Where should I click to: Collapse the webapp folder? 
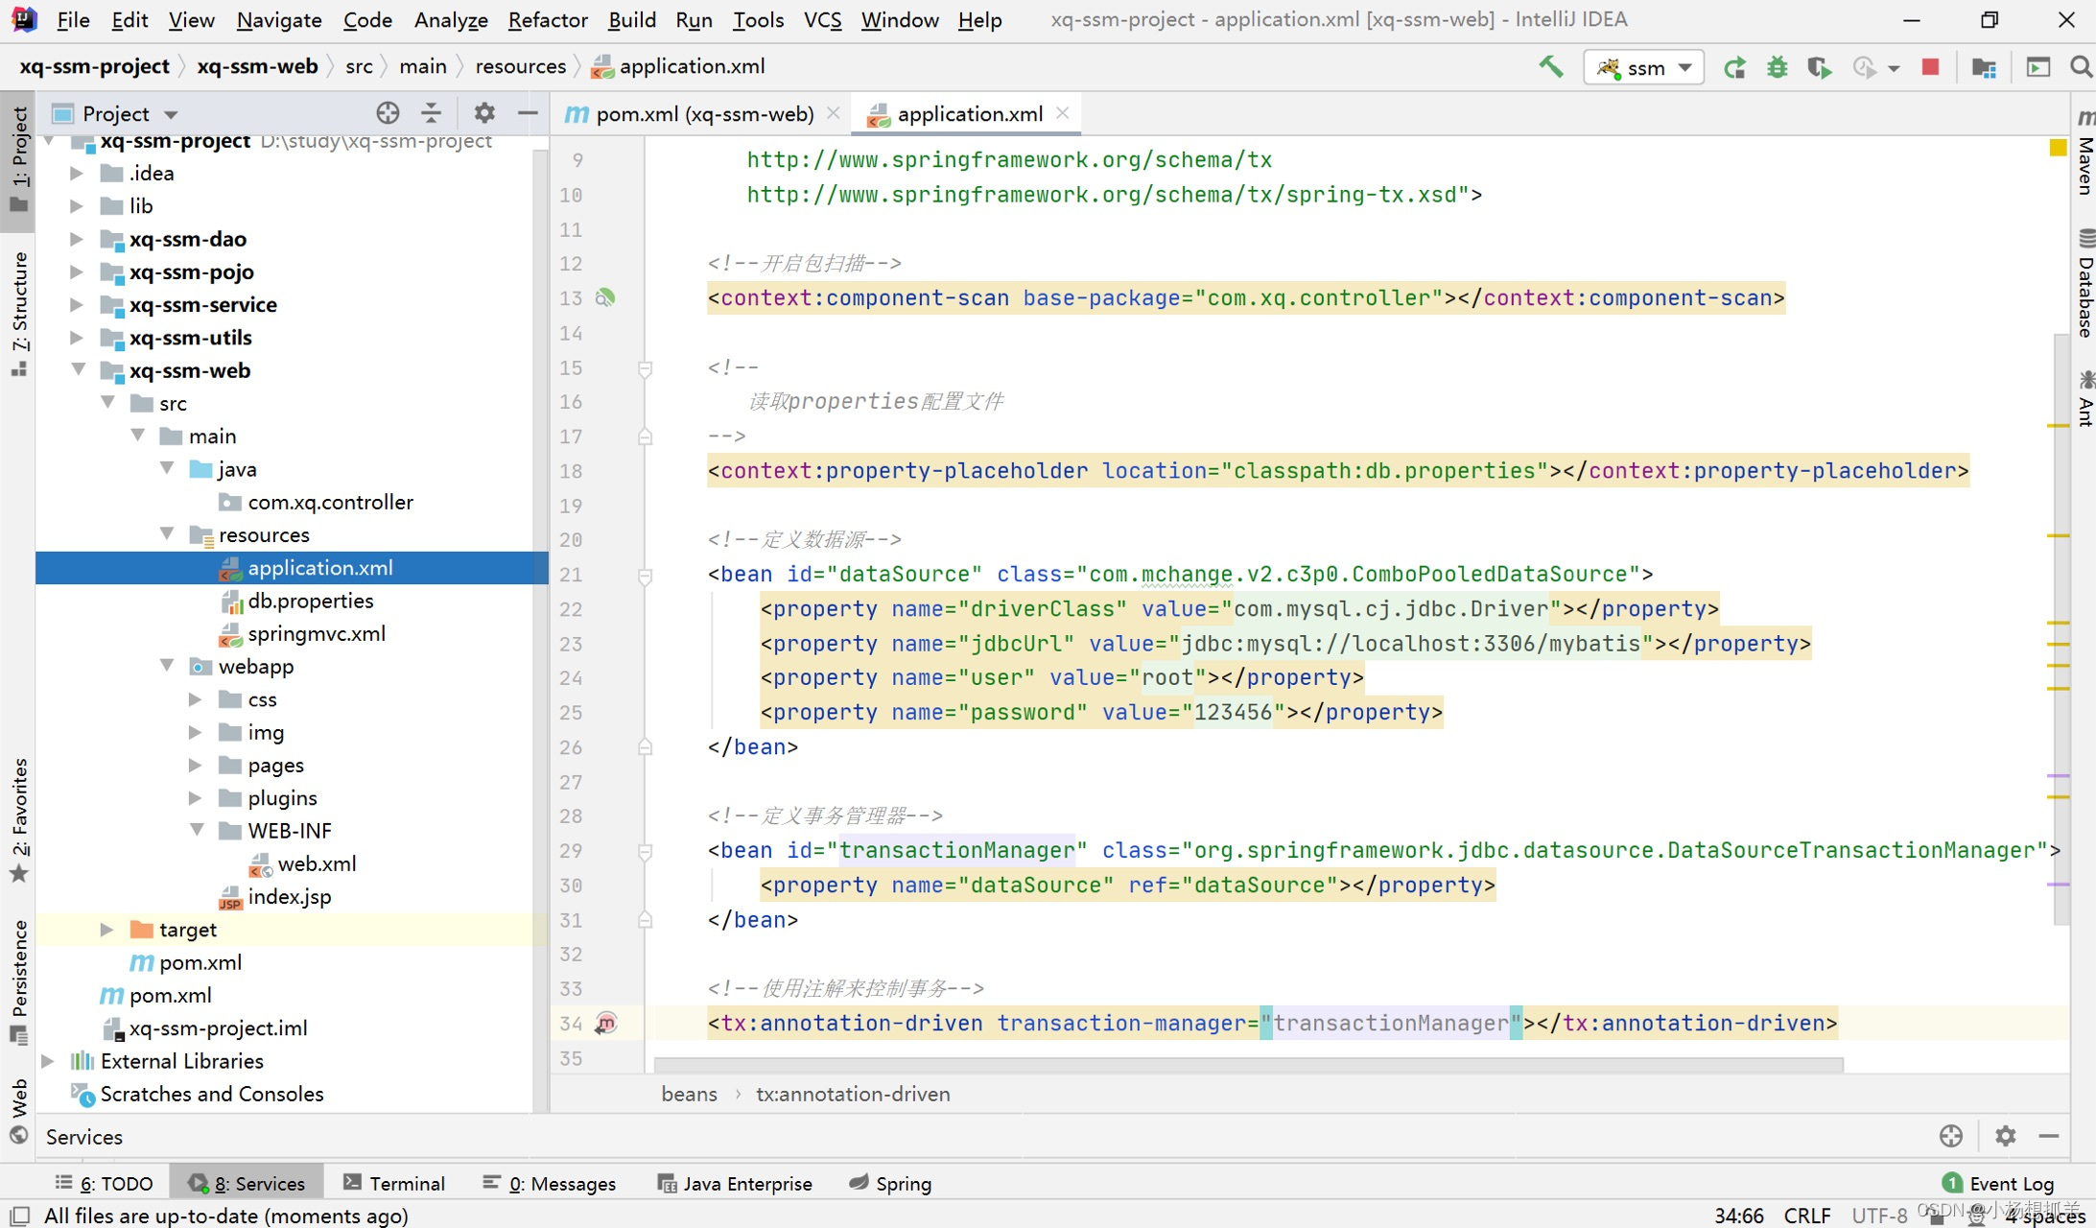167,666
